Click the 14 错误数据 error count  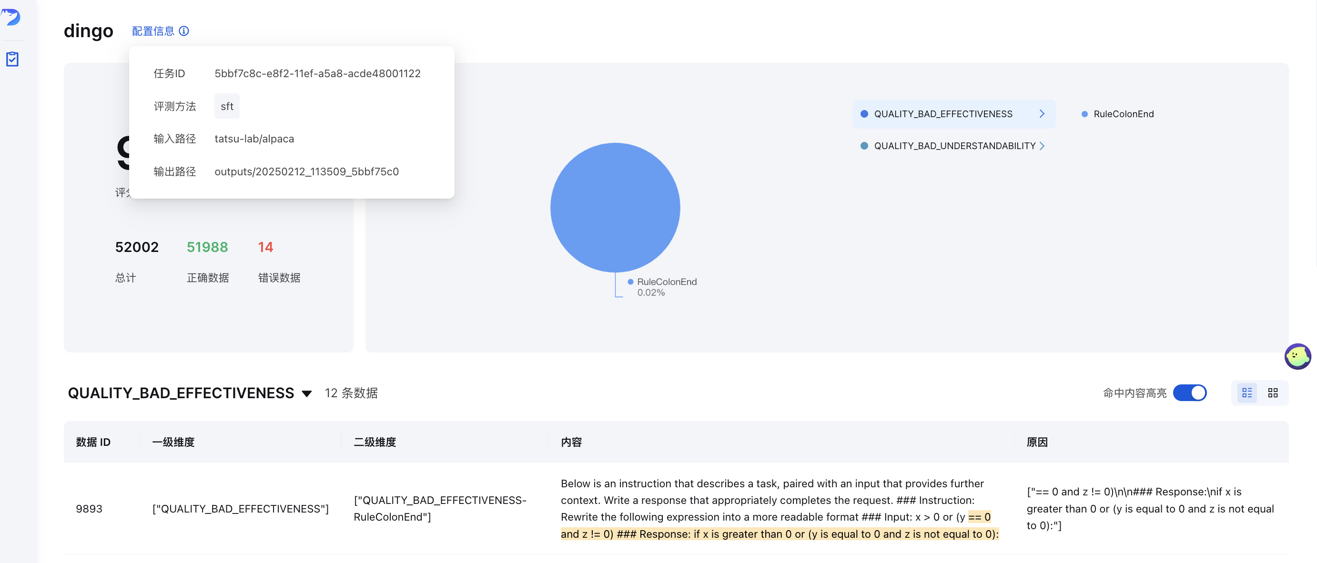(x=265, y=247)
